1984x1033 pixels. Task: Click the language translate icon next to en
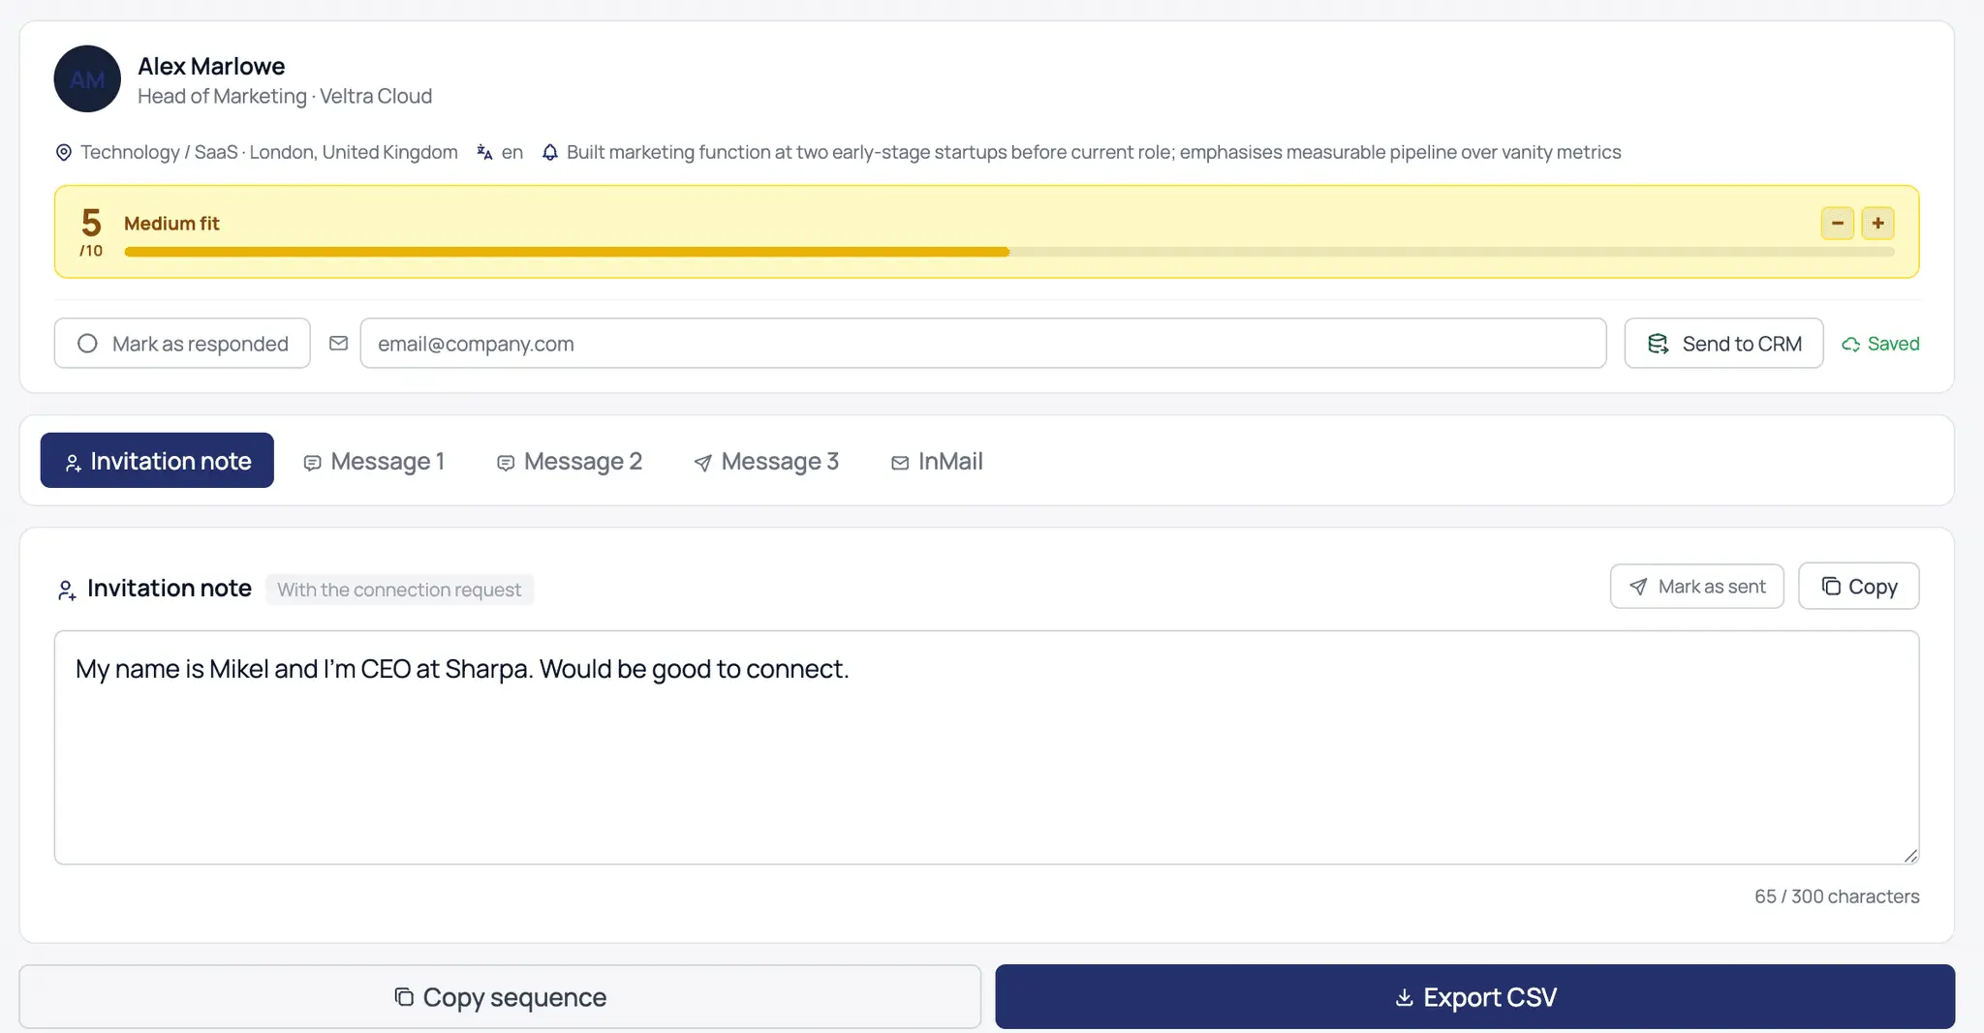tap(485, 152)
